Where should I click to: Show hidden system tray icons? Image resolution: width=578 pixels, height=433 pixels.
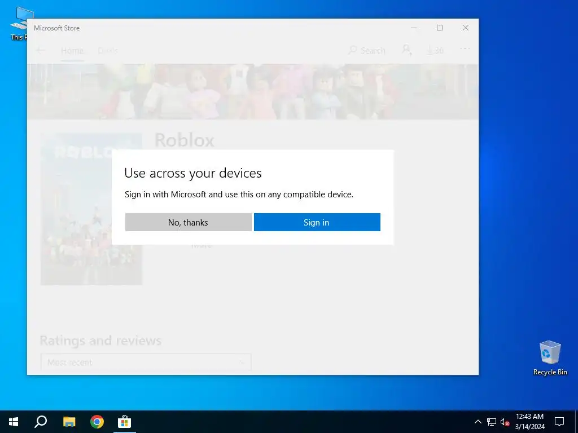pos(478,422)
